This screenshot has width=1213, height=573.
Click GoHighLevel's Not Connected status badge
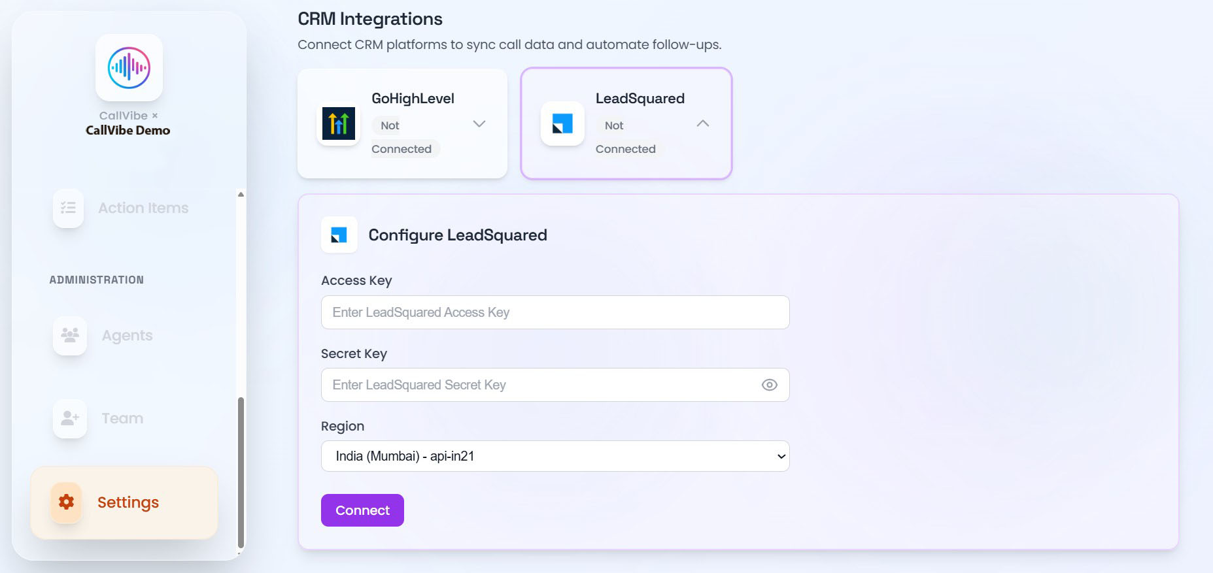tap(405, 137)
